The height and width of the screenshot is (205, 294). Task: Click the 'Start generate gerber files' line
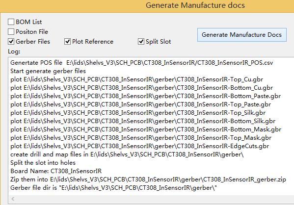pos(48,71)
